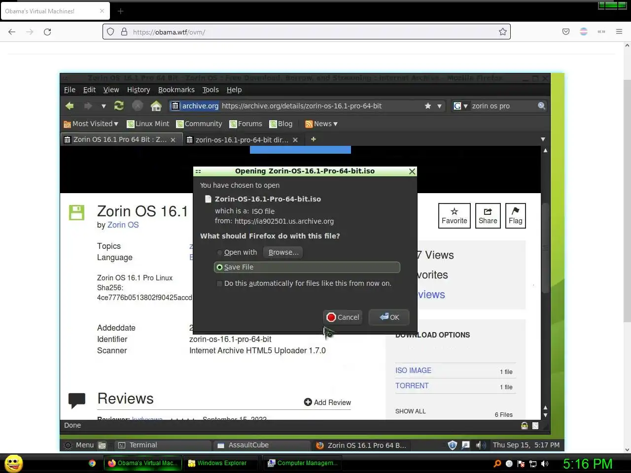Expand Most Visited bookmarks folder

[x=91, y=124]
